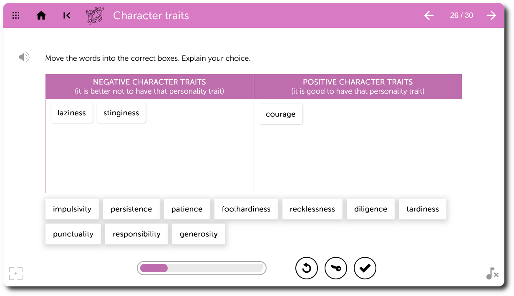Reset the exercise with the redo icon
Image resolution: width=514 pixels, height=296 pixels.
point(307,268)
